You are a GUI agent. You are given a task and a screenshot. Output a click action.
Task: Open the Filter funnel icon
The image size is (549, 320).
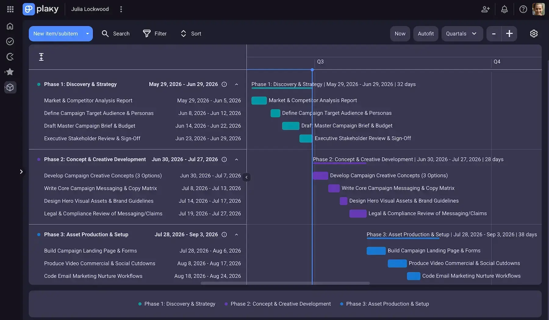(147, 33)
